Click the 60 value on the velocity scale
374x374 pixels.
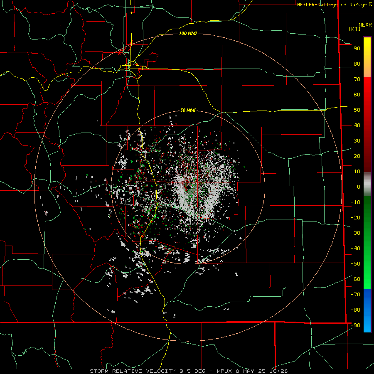click(x=357, y=95)
